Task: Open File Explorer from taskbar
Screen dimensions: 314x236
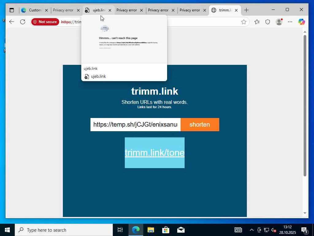Action: [151, 230]
